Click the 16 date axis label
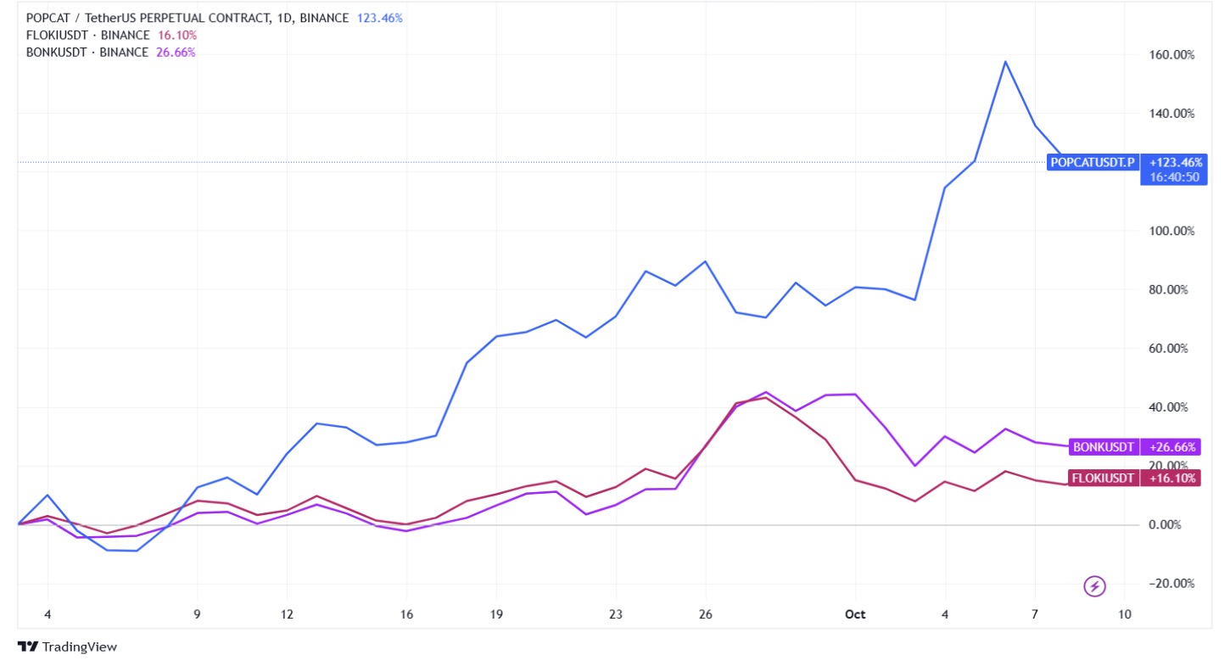This screenshot has height=672, width=1230. [x=406, y=614]
